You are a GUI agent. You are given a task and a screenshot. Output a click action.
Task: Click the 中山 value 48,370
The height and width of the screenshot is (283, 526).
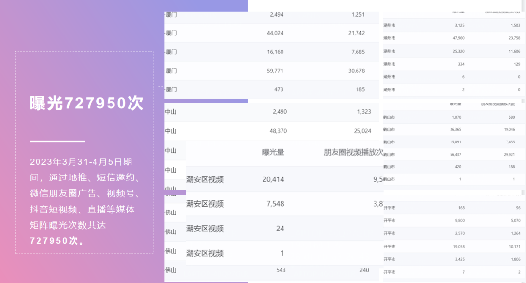[x=278, y=131]
